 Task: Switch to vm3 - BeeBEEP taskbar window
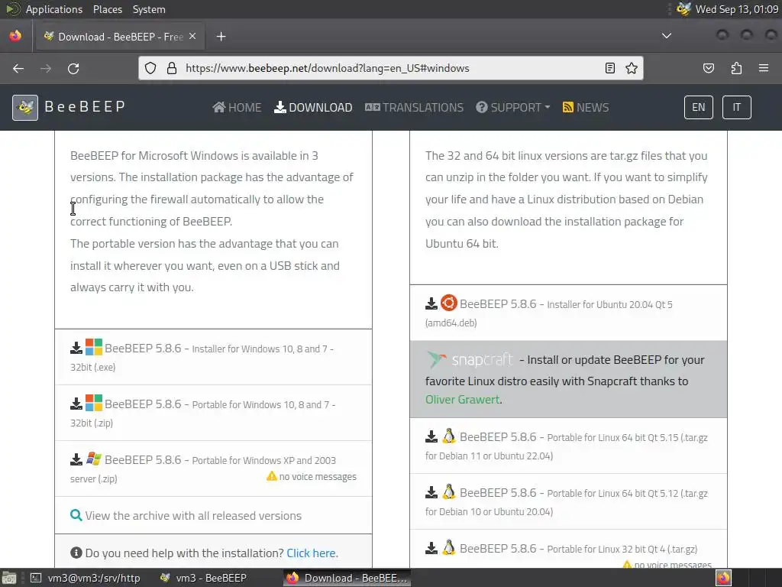coord(203,578)
